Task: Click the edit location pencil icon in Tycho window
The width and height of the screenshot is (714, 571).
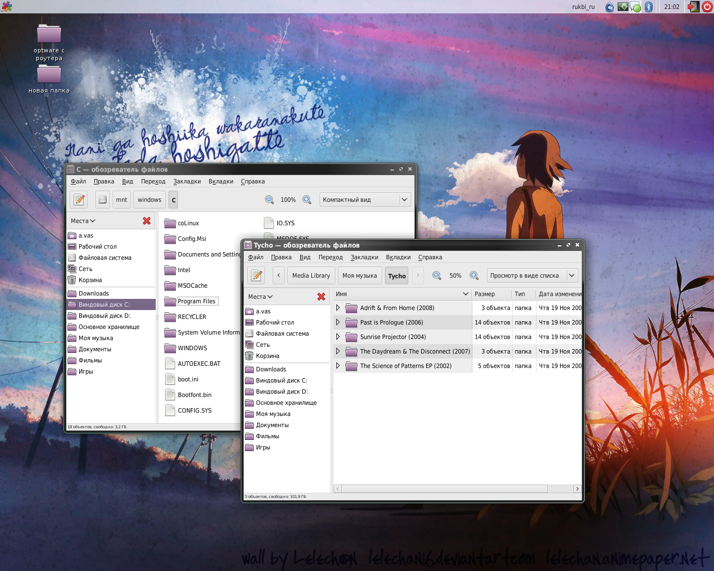Action: [x=256, y=275]
